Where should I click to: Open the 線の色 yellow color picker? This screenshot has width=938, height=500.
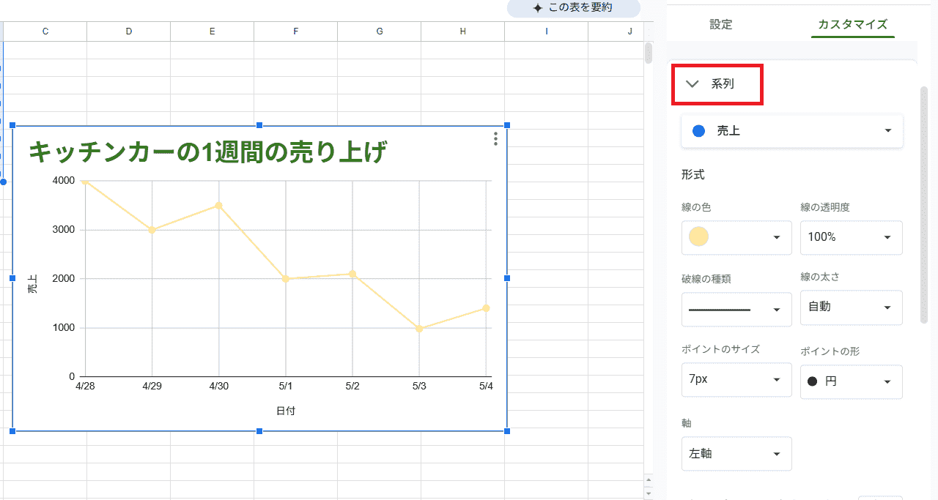[x=736, y=237]
